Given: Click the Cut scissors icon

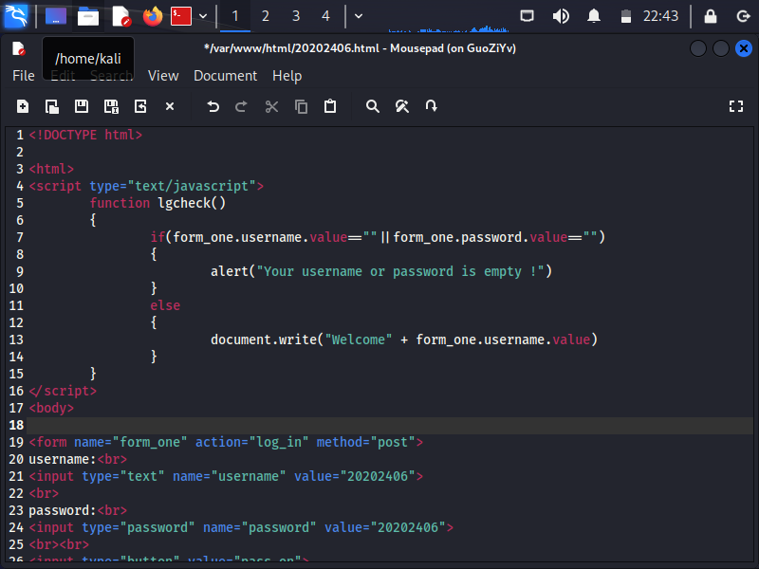Looking at the screenshot, I should (271, 106).
